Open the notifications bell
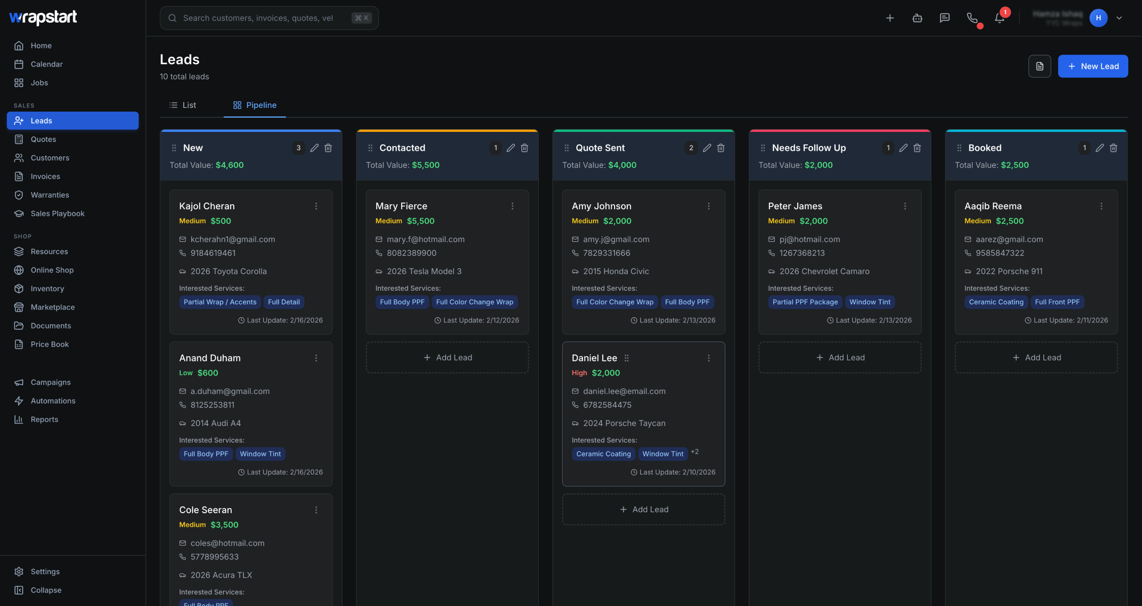The width and height of the screenshot is (1142, 606). pos(999,18)
